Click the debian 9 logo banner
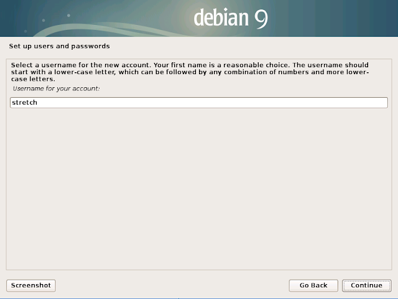This screenshot has width=398, height=299. tap(199, 18)
